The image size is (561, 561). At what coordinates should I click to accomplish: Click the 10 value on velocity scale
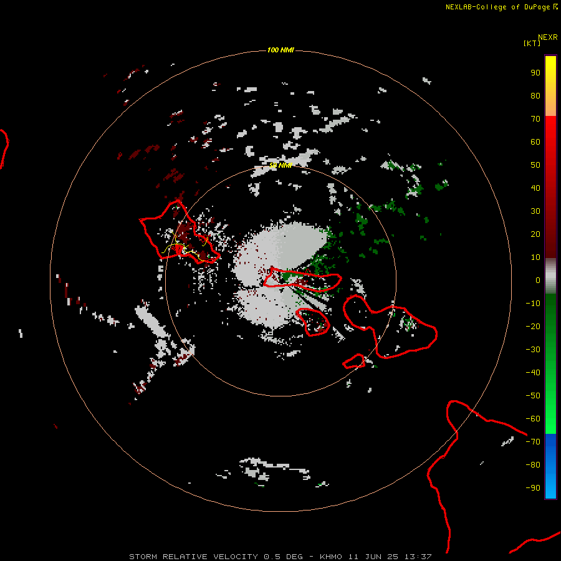(535, 257)
